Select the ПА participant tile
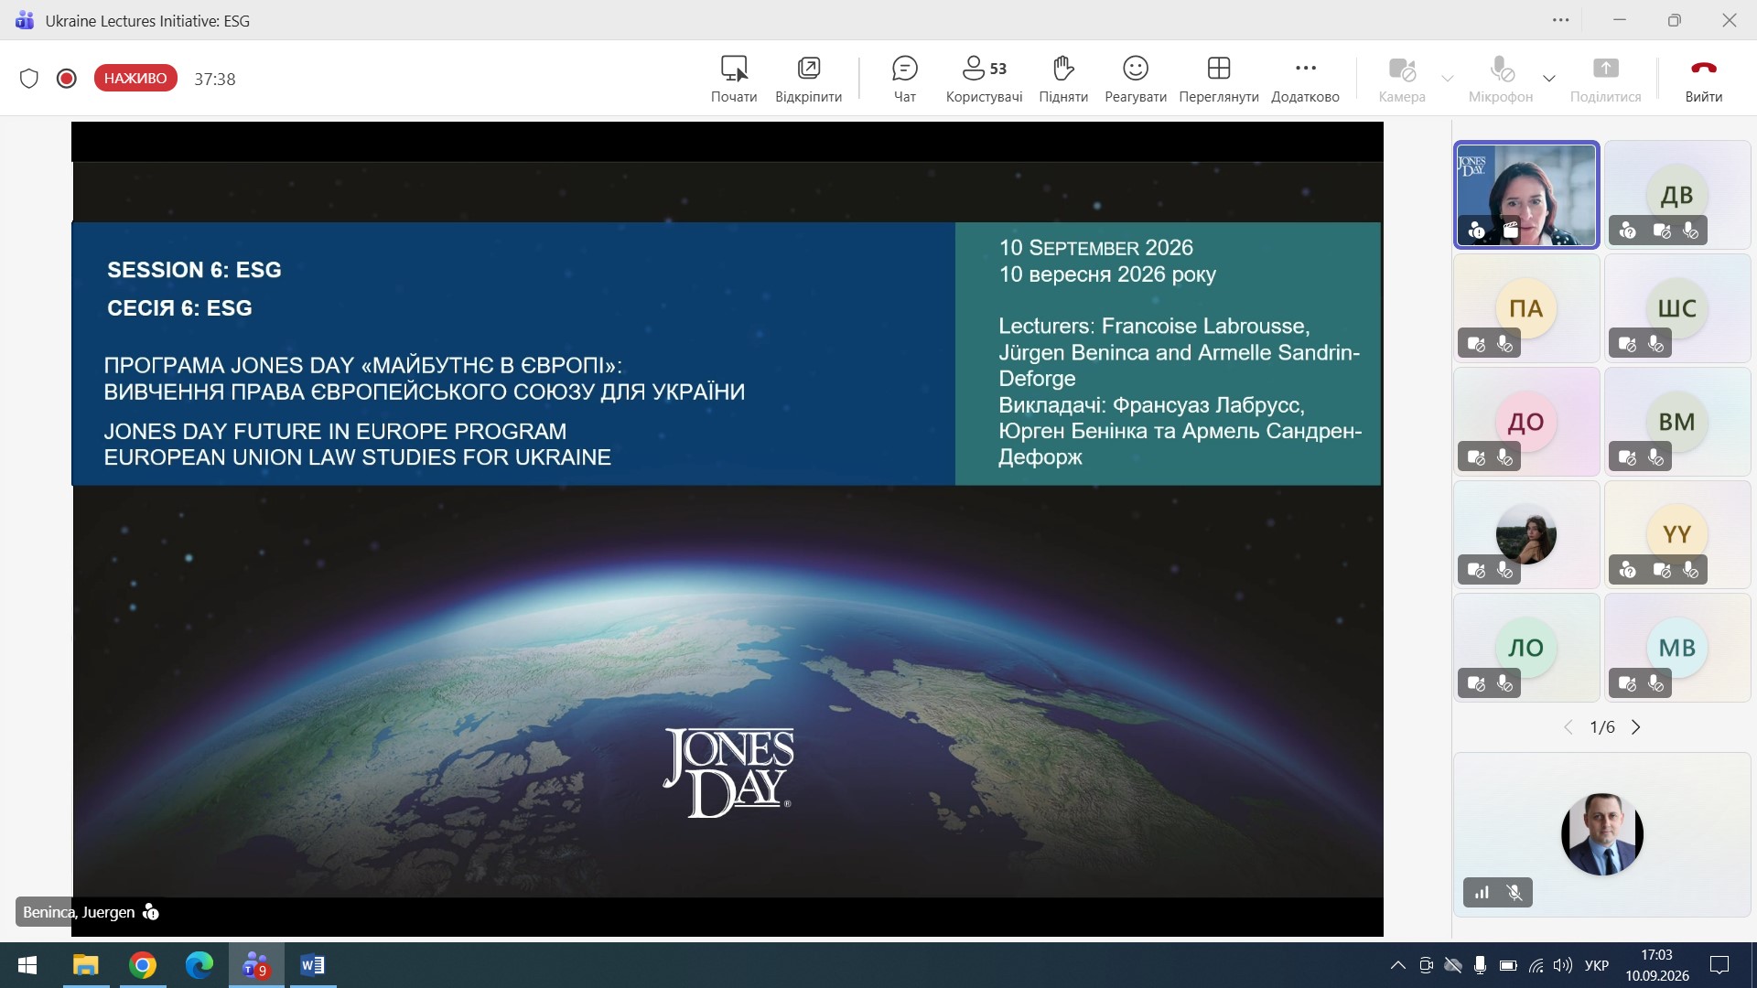 pyautogui.click(x=1526, y=308)
